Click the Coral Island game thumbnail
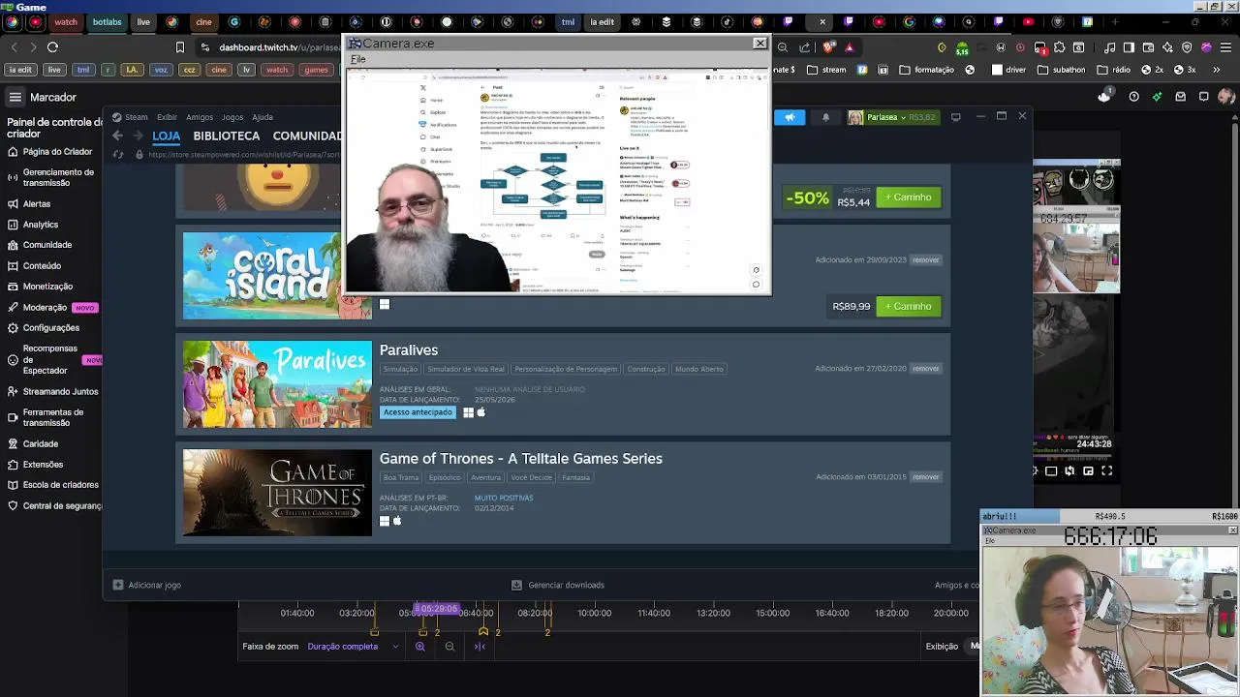Image resolution: width=1240 pixels, height=697 pixels. tap(262, 276)
